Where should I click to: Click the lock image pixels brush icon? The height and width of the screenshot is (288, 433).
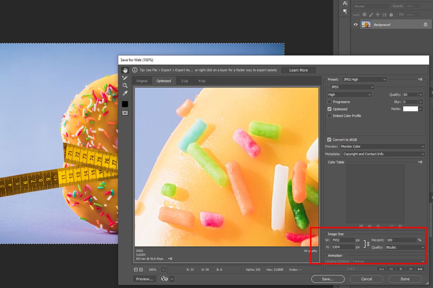[x=371, y=14]
